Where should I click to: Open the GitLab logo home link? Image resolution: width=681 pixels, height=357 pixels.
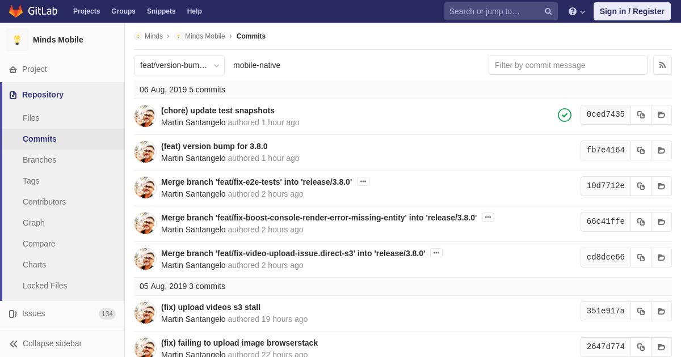coord(33,11)
